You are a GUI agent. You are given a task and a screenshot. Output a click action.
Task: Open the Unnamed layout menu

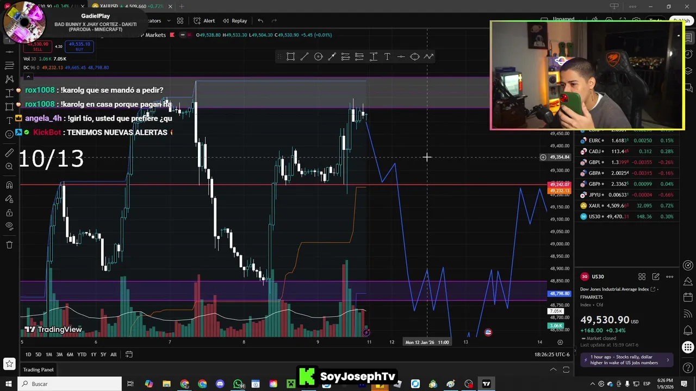click(x=563, y=20)
